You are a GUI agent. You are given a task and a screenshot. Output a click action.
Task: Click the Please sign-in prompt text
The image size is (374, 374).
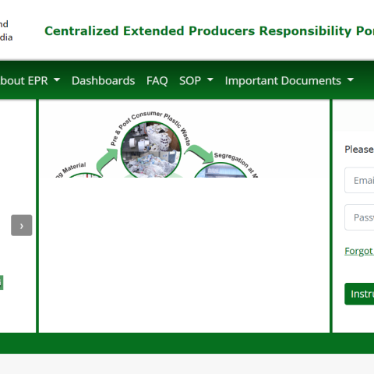coord(359,150)
